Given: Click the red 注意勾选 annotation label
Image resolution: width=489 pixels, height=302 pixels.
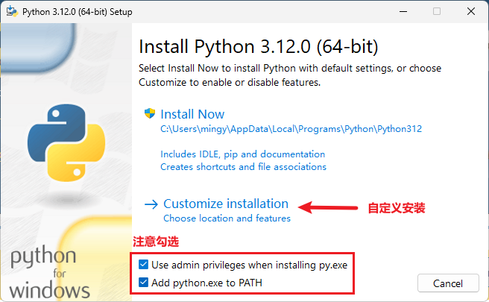Looking at the screenshot, I should click(x=156, y=242).
